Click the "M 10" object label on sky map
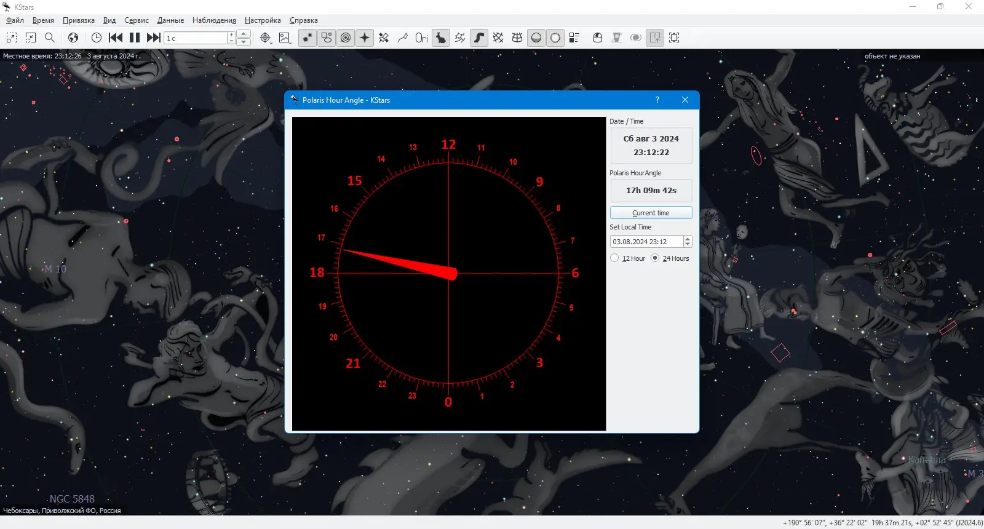984x529 pixels. coord(55,269)
